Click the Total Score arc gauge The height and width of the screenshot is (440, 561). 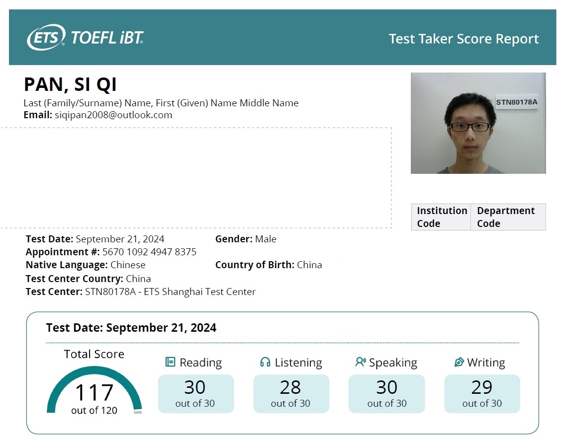[x=94, y=390]
